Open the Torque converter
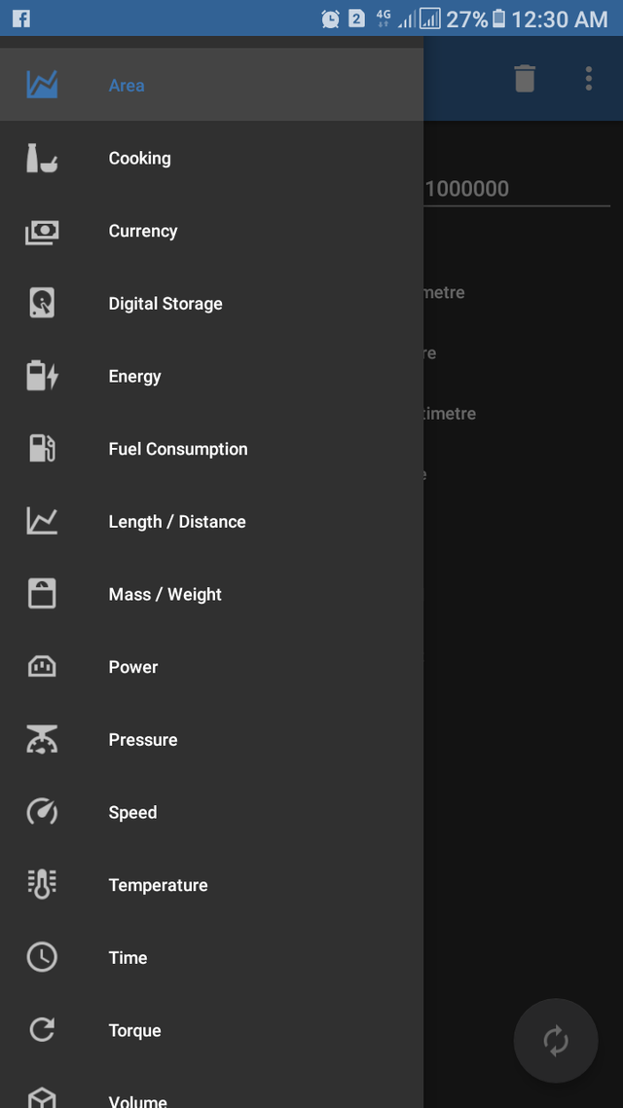Image resolution: width=623 pixels, height=1108 pixels. [135, 1030]
